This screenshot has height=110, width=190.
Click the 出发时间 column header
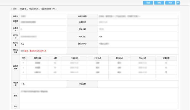(74, 58)
